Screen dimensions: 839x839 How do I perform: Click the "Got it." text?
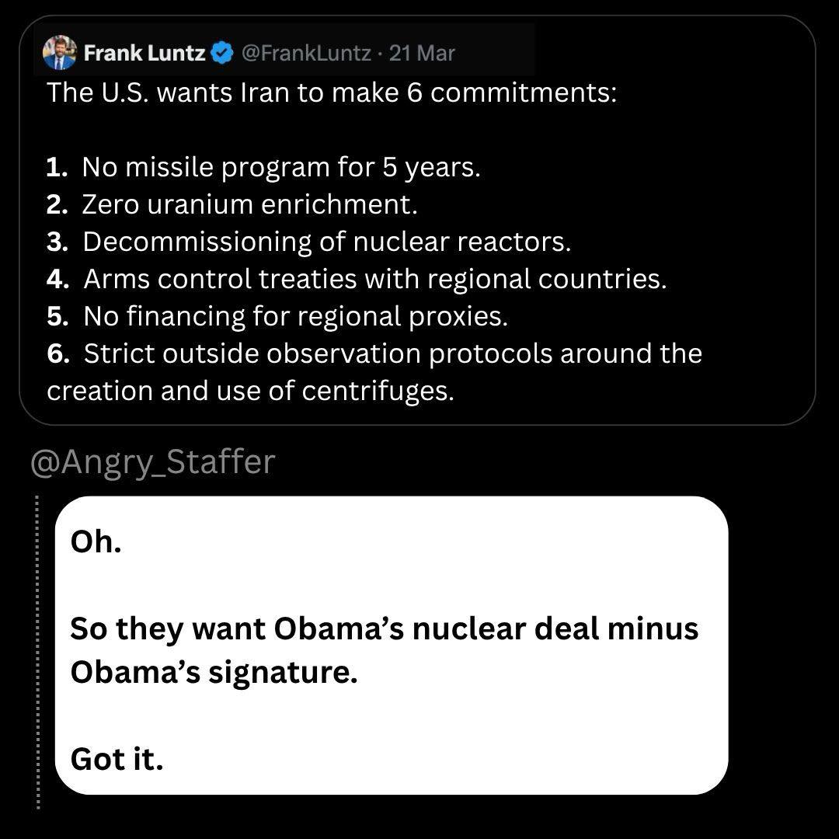[117, 758]
